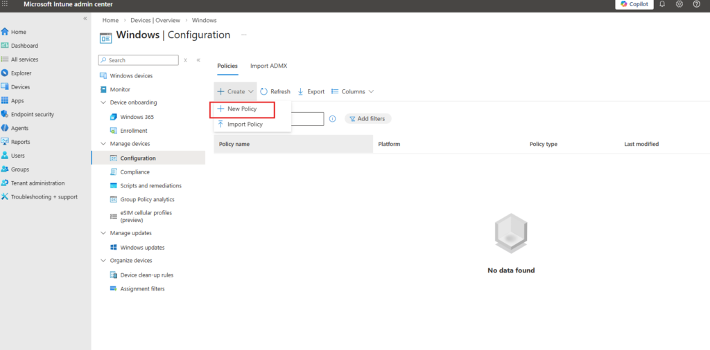The image size is (710, 350).
Task: Click Export in the toolbar
Action: pyautogui.click(x=311, y=91)
